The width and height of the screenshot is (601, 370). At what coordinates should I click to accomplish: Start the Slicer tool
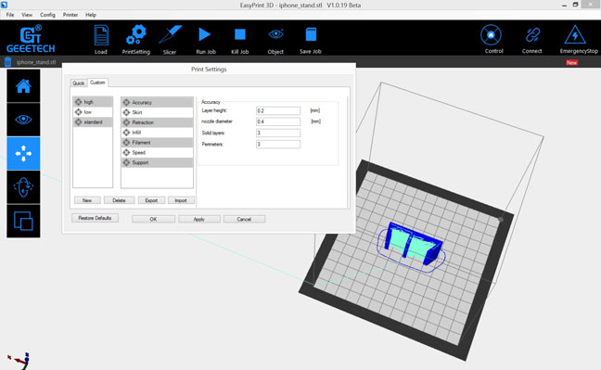[x=170, y=35]
